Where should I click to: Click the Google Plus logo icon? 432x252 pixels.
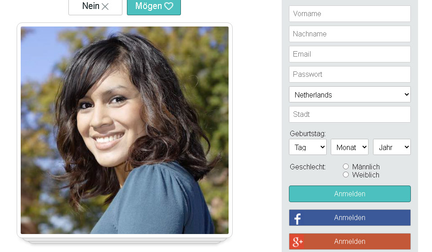tap(297, 242)
